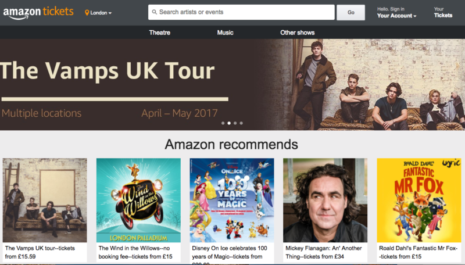Open Your Tickets link

pos(443,12)
